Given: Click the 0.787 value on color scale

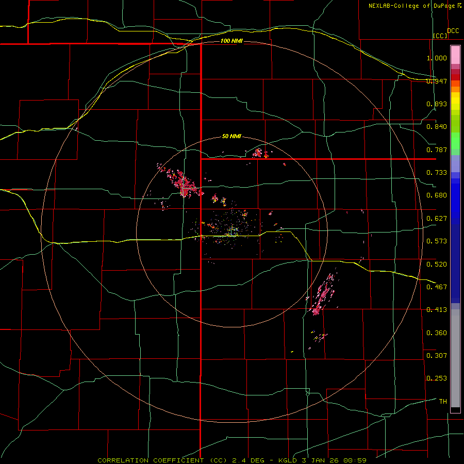Looking at the screenshot, I should 437,150.
